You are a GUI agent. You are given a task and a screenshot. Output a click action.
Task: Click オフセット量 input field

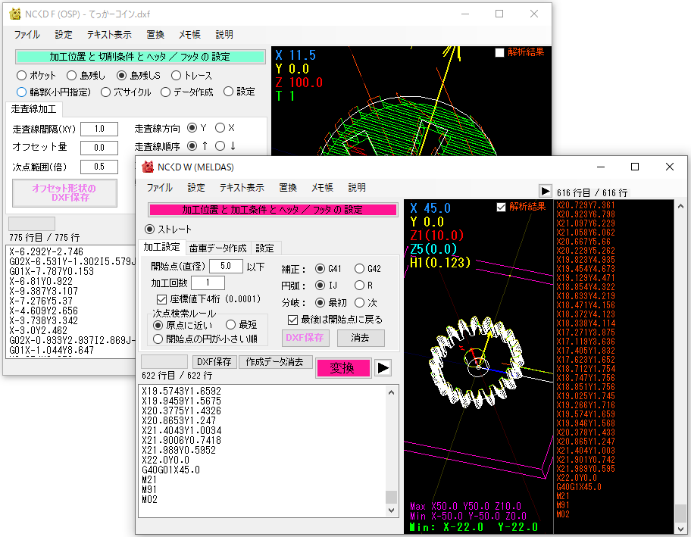click(99, 148)
